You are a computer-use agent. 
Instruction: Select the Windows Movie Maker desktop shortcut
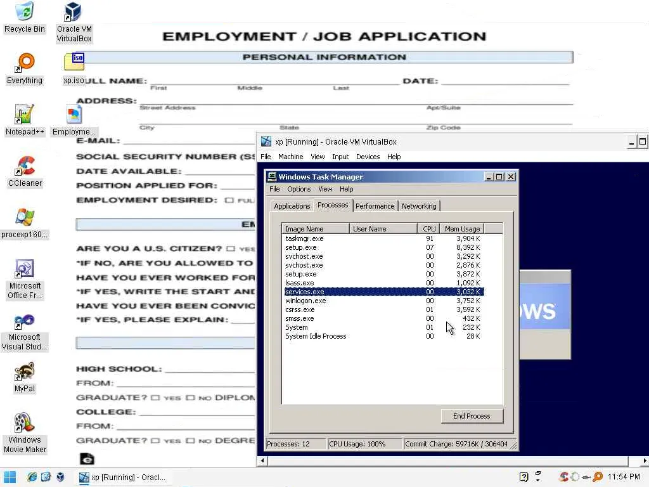[x=25, y=433]
